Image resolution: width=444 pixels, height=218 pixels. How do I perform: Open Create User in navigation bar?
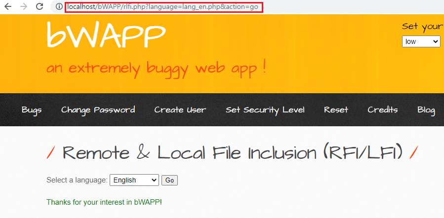click(180, 109)
